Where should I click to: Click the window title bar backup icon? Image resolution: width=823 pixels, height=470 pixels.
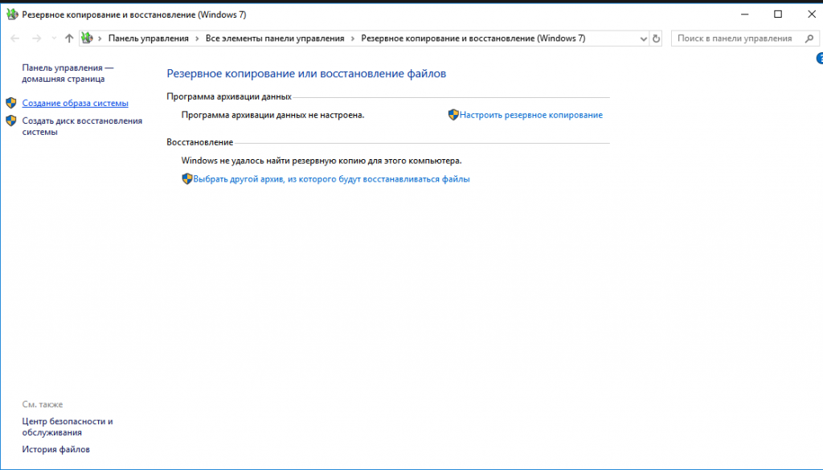11,14
